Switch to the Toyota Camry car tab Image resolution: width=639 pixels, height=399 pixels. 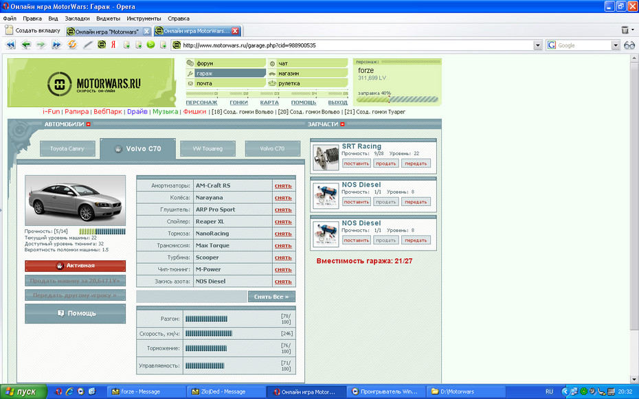[67, 148]
